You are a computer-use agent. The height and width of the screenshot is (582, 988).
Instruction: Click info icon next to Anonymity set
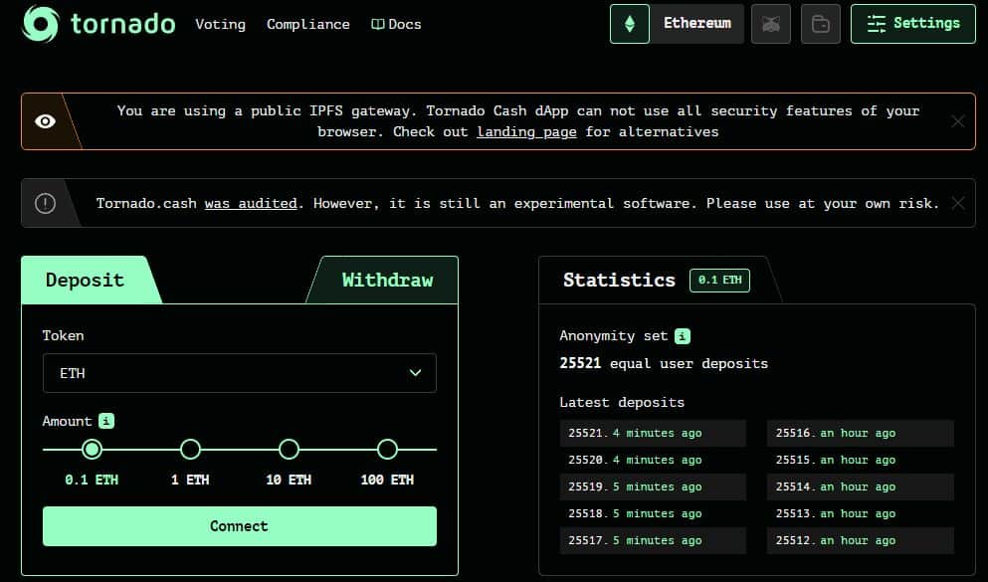click(x=683, y=335)
